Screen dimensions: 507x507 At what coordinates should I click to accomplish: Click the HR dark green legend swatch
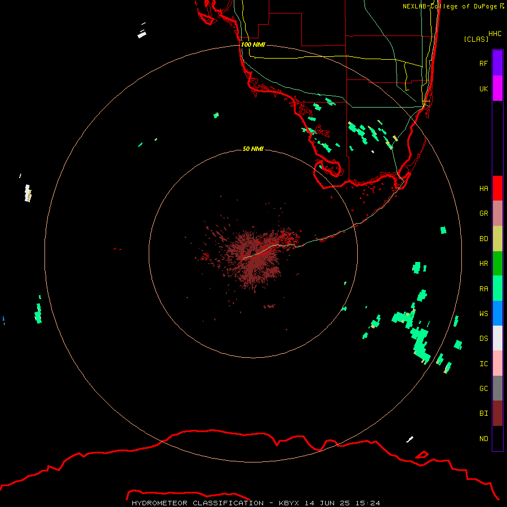pyautogui.click(x=497, y=264)
